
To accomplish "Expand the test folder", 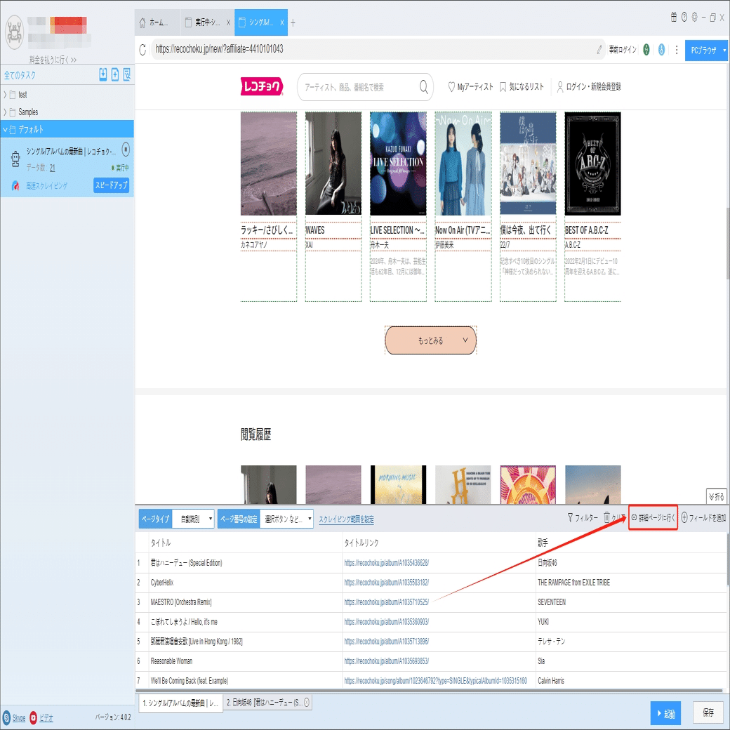I will click(5, 95).
